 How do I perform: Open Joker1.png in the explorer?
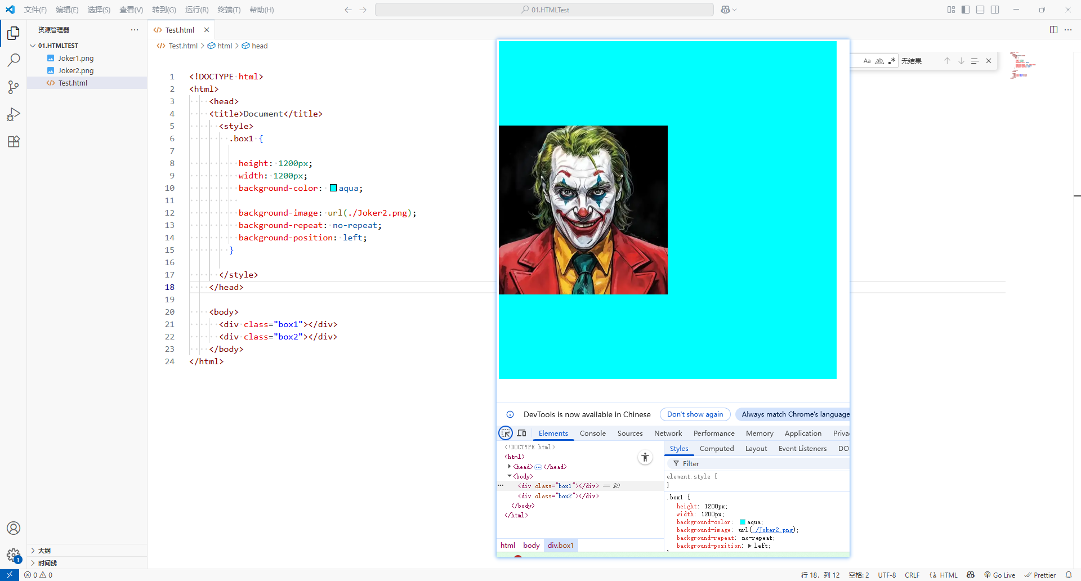point(75,58)
